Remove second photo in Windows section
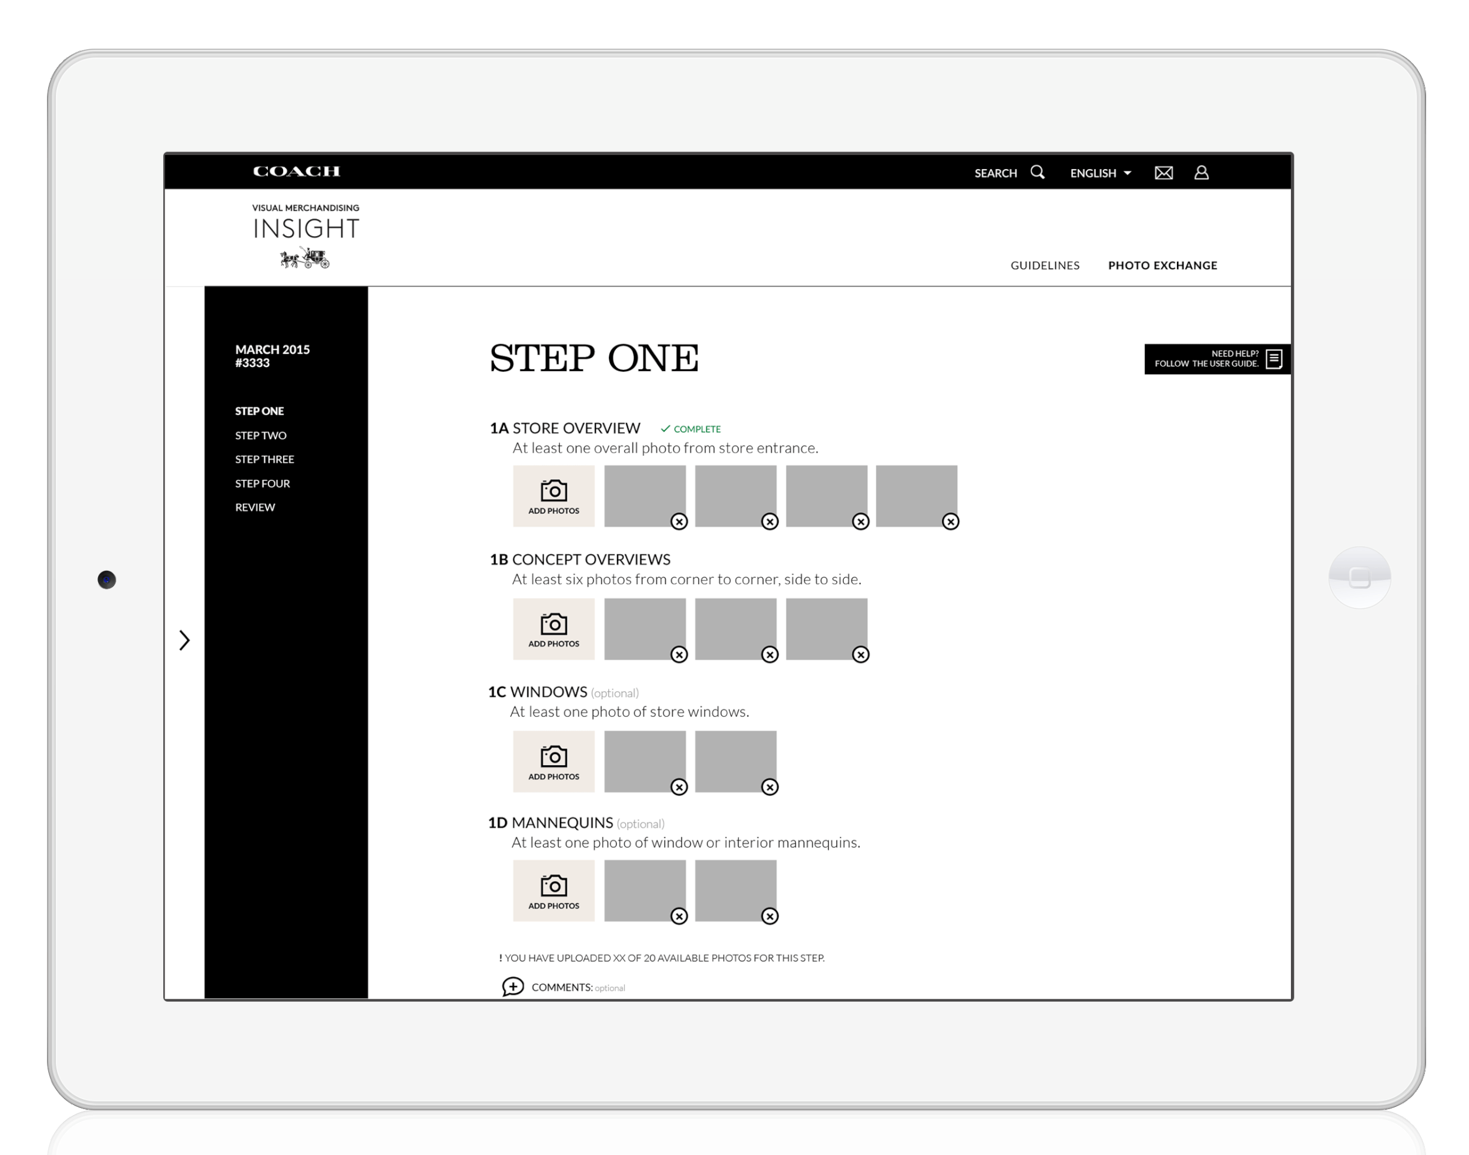 click(x=769, y=787)
